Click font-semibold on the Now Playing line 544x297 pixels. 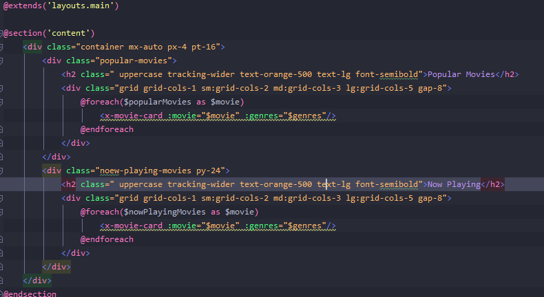point(386,184)
